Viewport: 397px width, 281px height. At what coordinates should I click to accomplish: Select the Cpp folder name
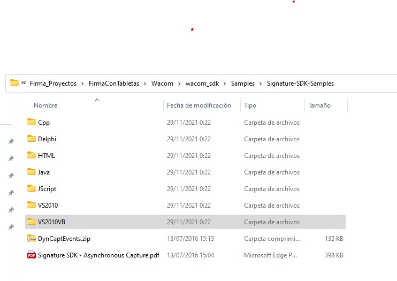click(x=44, y=123)
